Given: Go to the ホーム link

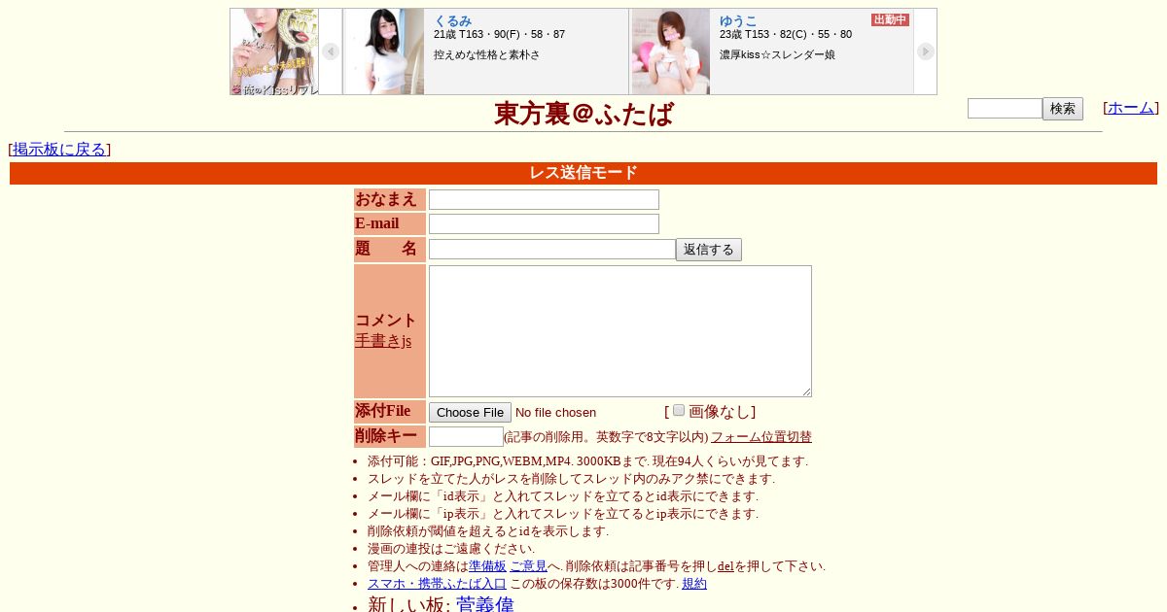Looking at the screenshot, I should [x=1131, y=108].
